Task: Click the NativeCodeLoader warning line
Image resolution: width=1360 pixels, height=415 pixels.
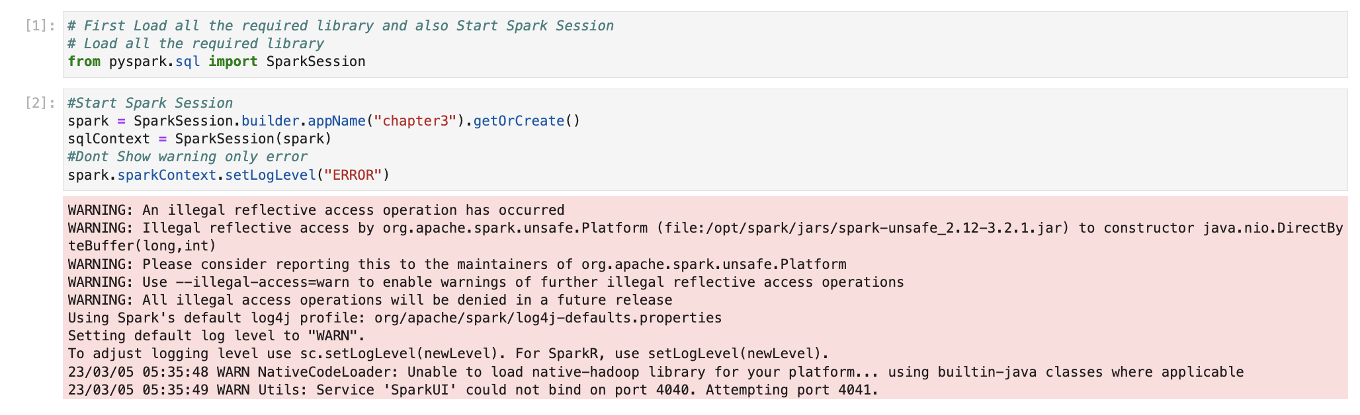Action: [655, 372]
